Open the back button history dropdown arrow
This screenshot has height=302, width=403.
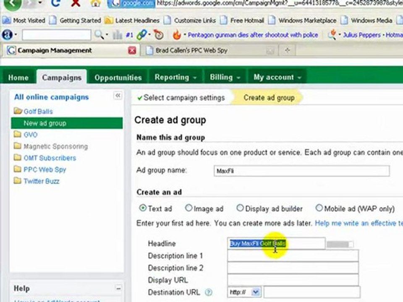point(40,3)
